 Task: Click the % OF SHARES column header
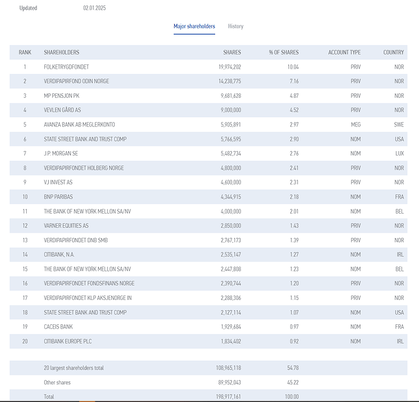pos(284,52)
